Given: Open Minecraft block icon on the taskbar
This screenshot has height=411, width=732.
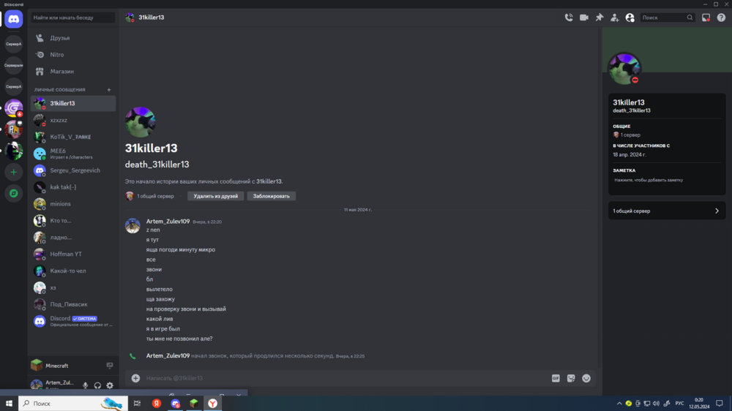Looking at the screenshot, I should click(194, 403).
